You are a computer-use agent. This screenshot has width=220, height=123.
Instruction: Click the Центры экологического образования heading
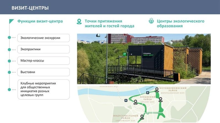click(x=180, y=24)
